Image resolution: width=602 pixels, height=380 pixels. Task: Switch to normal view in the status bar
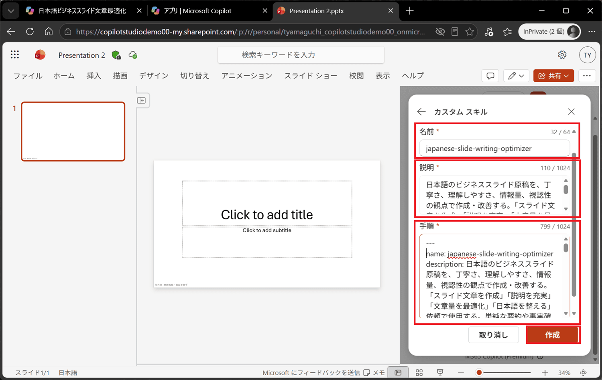pyautogui.click(x=398, y=373)
